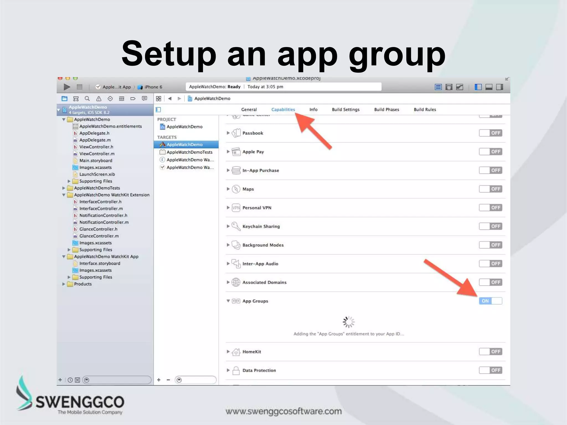Open the Find navigator magnifier icon
Image resolution: width=567 pixels, height=425 pixels.
click(87, 99)
